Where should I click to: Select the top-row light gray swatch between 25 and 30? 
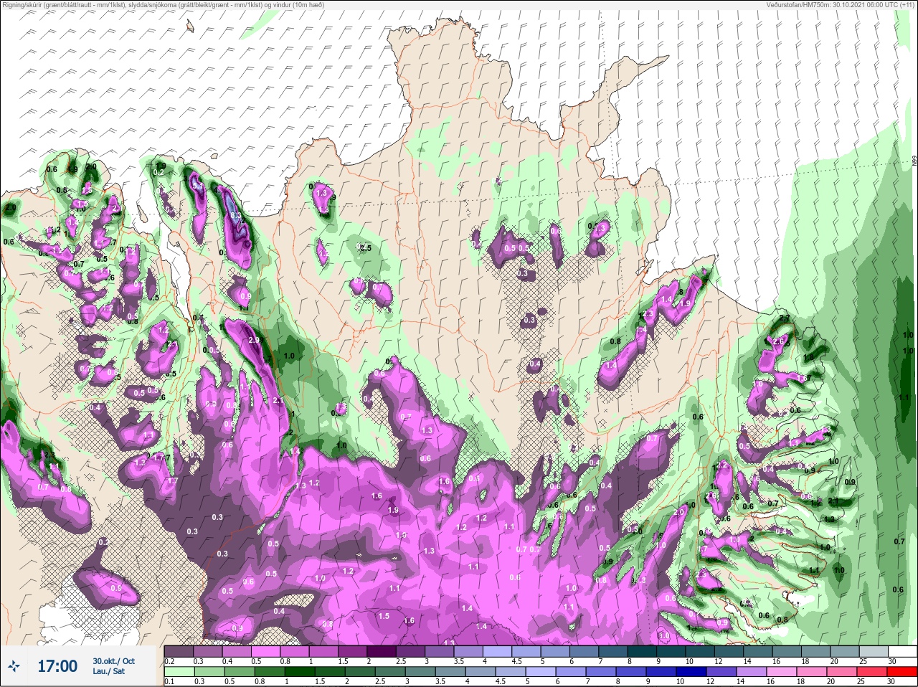[x=874, y=651]
